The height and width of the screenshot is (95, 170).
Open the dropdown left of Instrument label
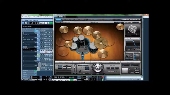point(119,22)
